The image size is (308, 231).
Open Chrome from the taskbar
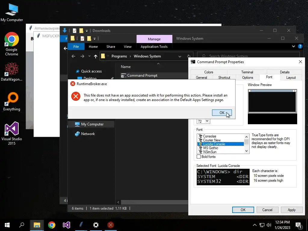pos(52,225)
